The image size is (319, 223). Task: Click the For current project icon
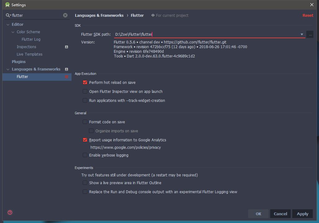click(153, 15)
